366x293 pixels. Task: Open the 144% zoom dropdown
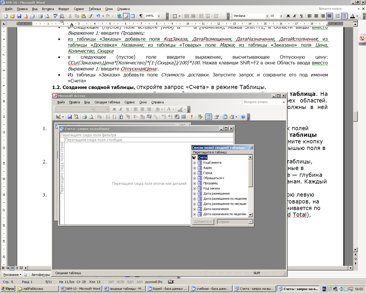pyautogui.click(x=159, y=16)
